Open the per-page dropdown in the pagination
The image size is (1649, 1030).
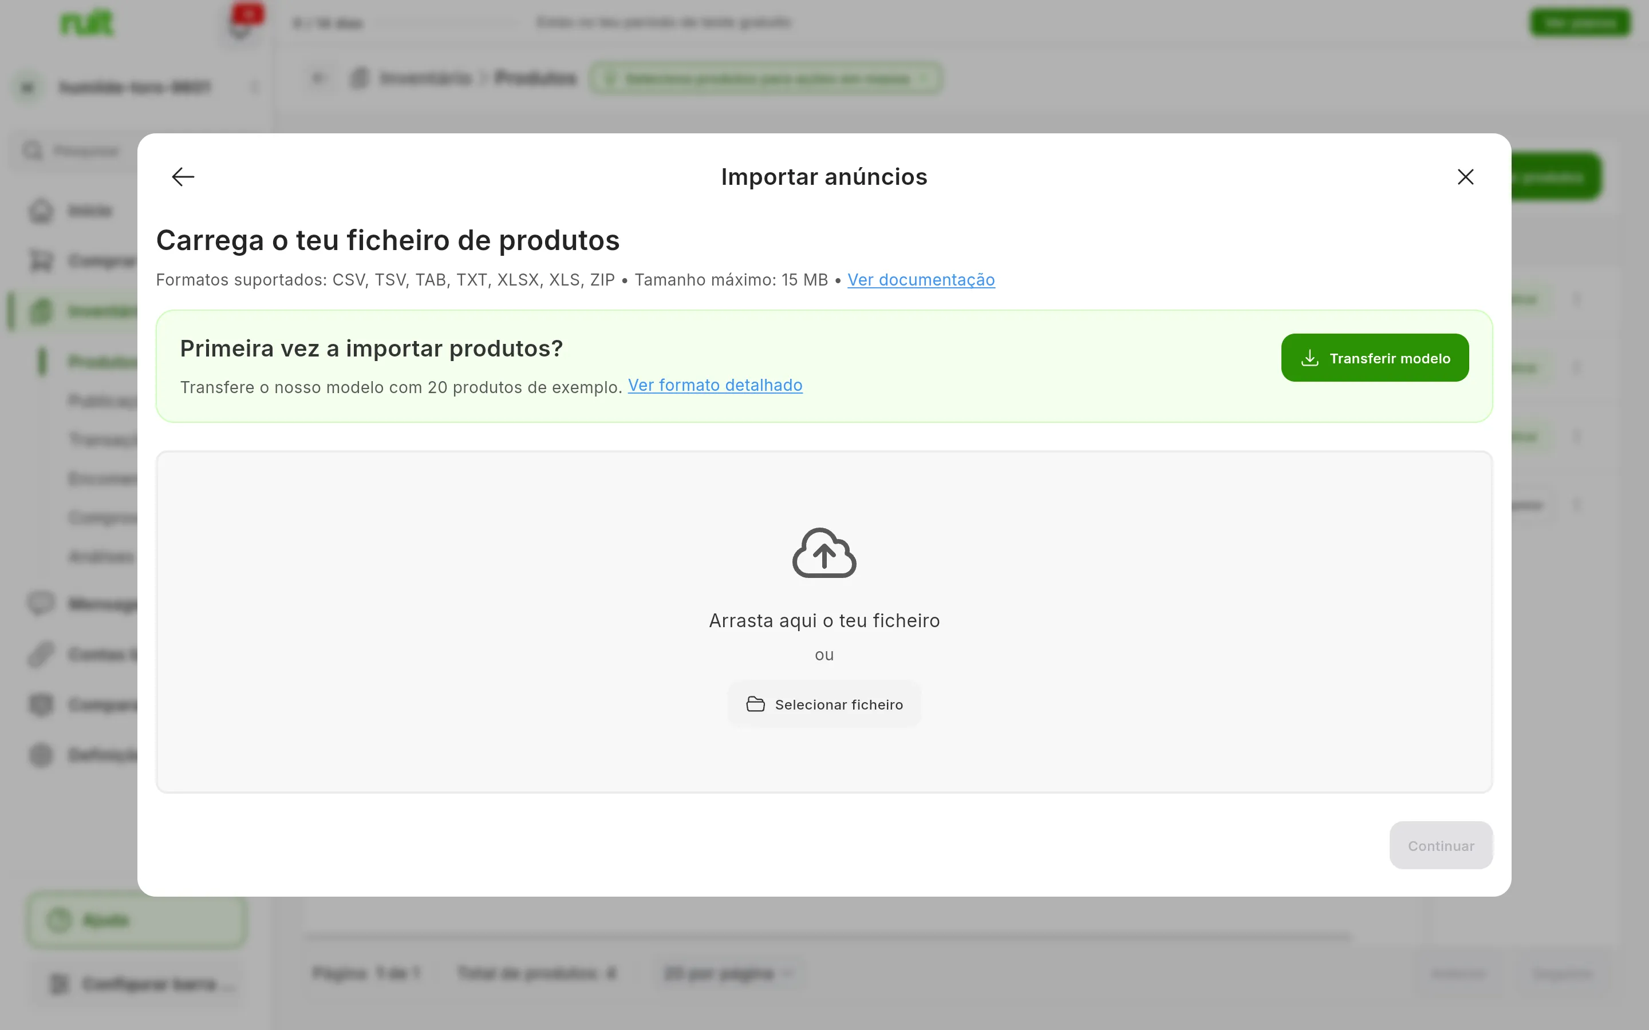pos(728,973)
